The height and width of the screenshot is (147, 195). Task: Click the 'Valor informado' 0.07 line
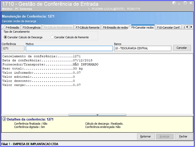(x=42, y=73)
